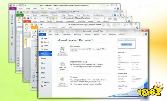Collapse Word ribbon with minimize caret

click(143, 34)
